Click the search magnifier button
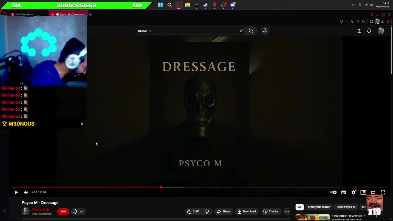 coord(251,31)
